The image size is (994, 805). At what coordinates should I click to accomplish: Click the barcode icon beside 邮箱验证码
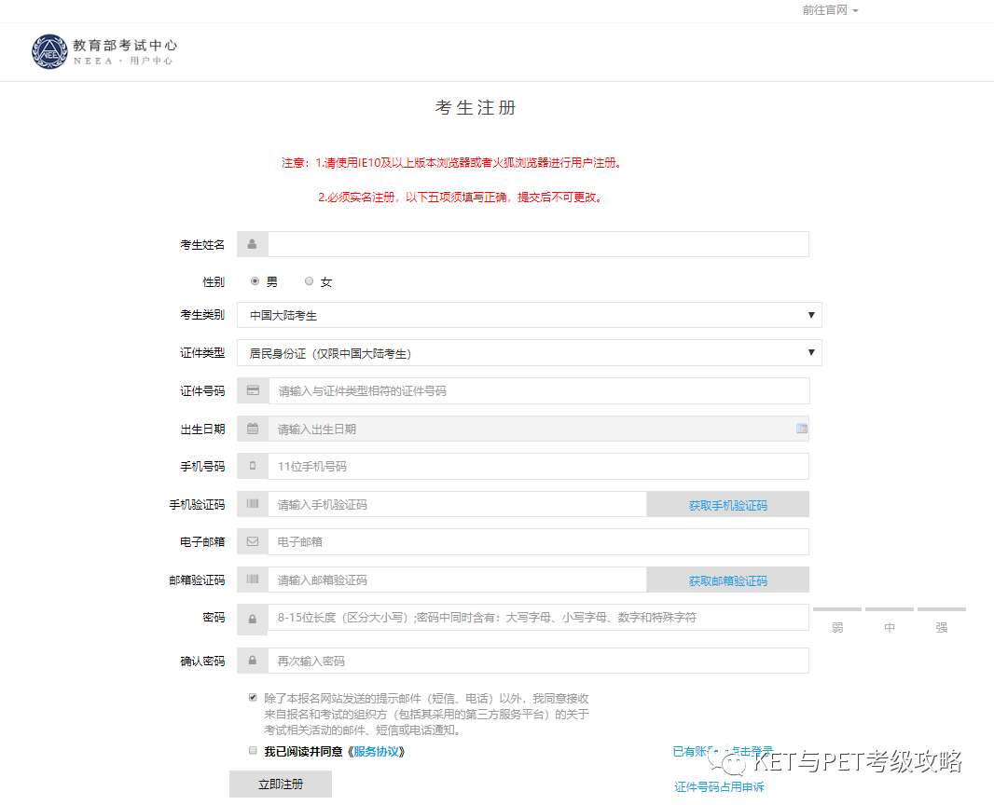pyautogui.click(x=253, y=580)
